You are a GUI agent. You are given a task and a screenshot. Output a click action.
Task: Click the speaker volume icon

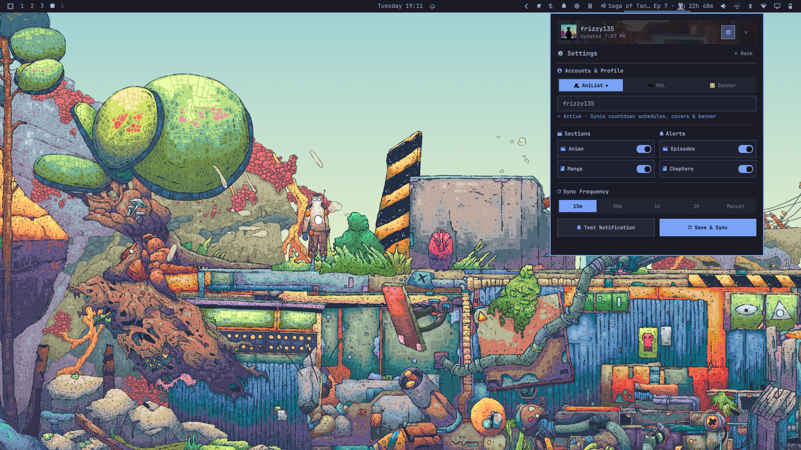pos(724,6)
